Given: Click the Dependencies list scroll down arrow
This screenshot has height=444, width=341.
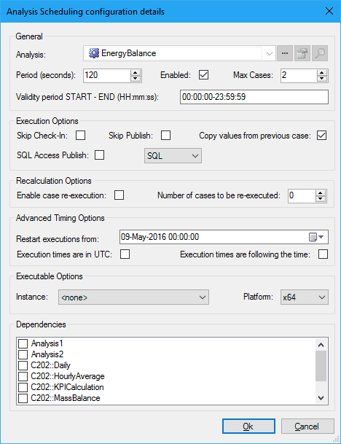Looking at the screenshot, I should click(321, 398).
